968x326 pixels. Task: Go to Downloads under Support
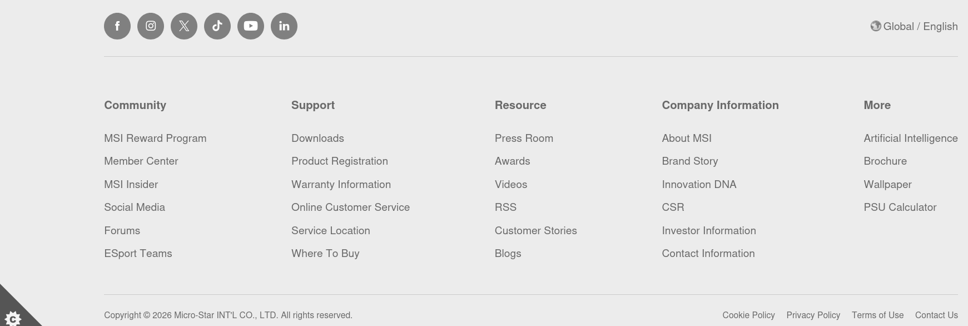click(x=317, y=139)
